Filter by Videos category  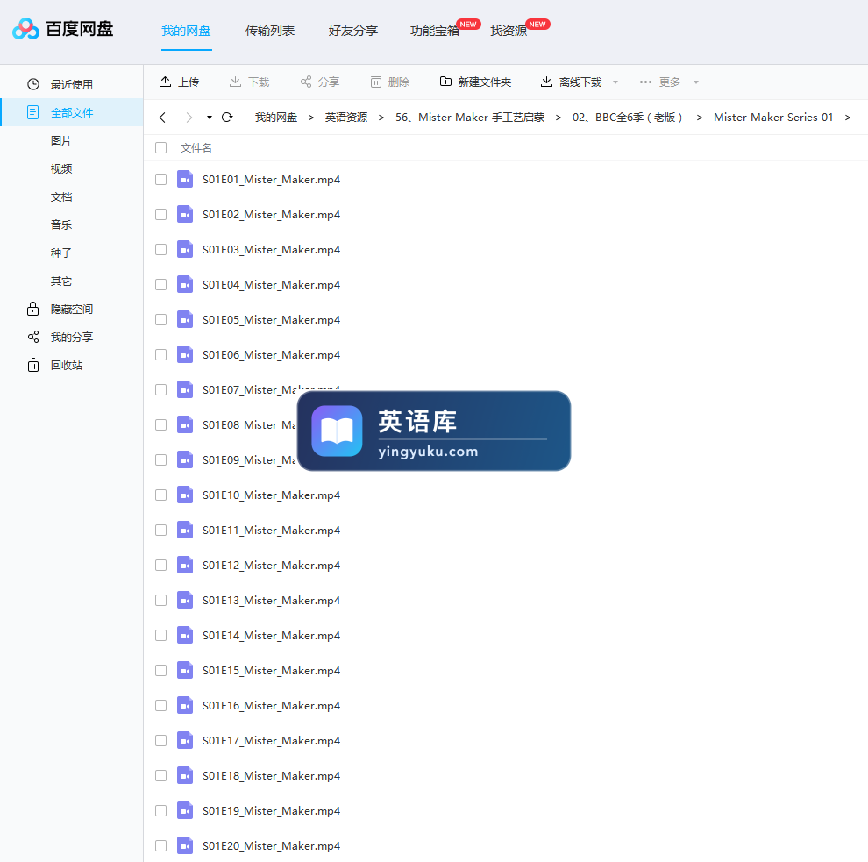61,169
